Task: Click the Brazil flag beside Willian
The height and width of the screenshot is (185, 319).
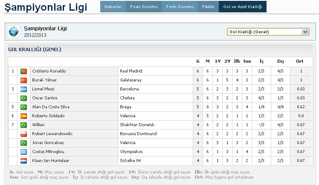Action: [23, 125]
